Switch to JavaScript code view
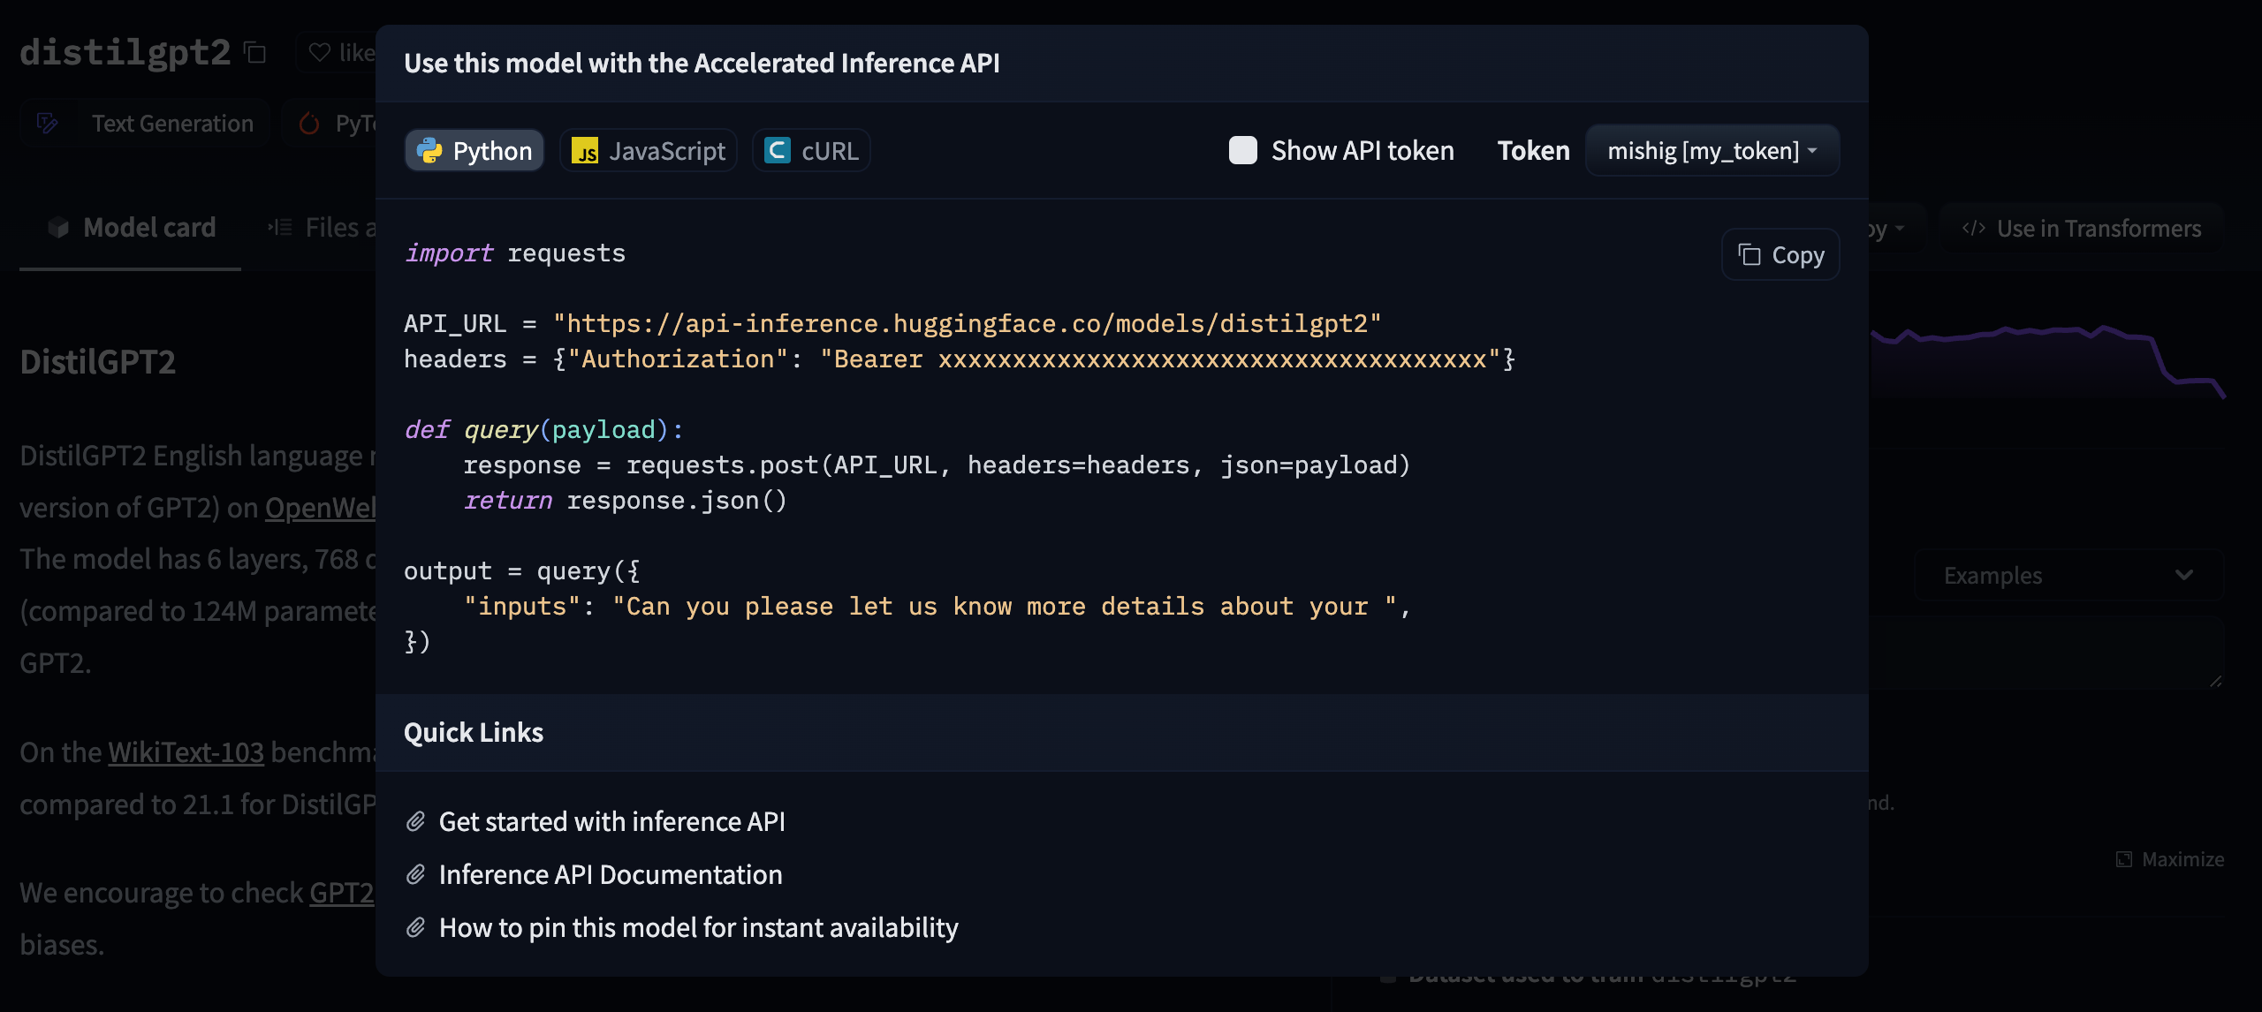This screenshot has height=1012, width=2262. point(648,148)
